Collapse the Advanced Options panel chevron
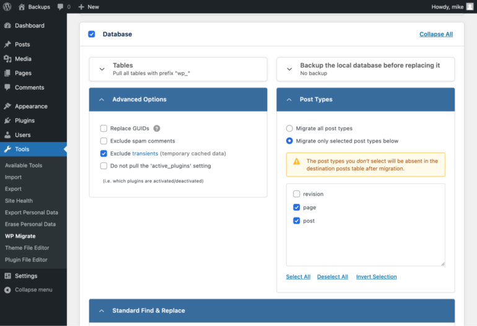 click(102, 100)
